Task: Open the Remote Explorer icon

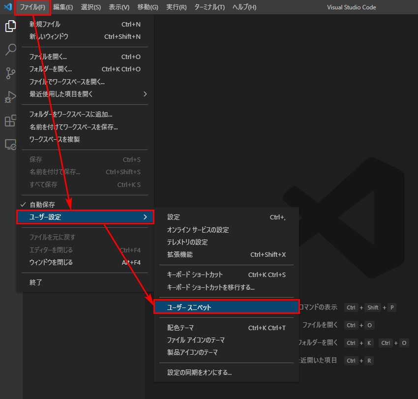Action: click(x=10, y=144)
